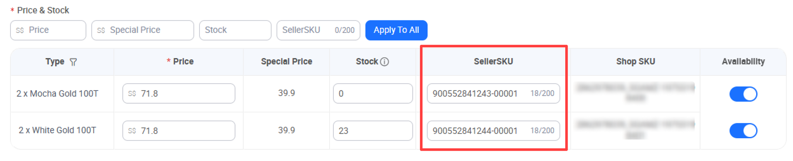This screenshot has width=793, height=161.
Task: Disable availability for 2 x Mocha Gold 100T
Action: pos(743,94)
